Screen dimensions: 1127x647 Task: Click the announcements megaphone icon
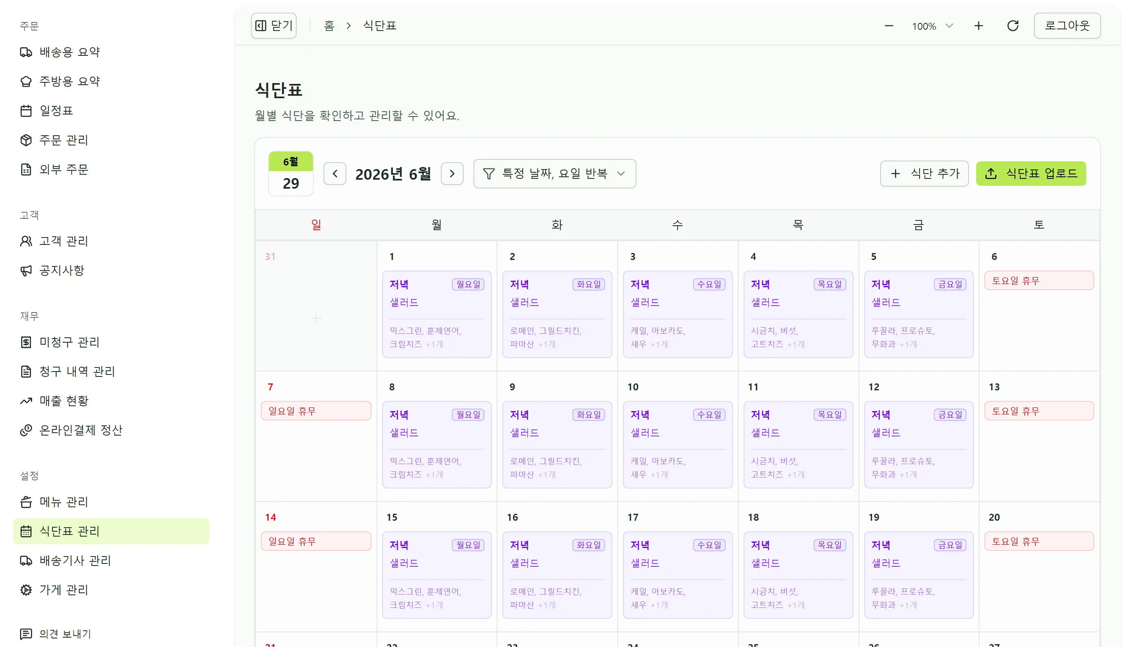tap(26, 270)
